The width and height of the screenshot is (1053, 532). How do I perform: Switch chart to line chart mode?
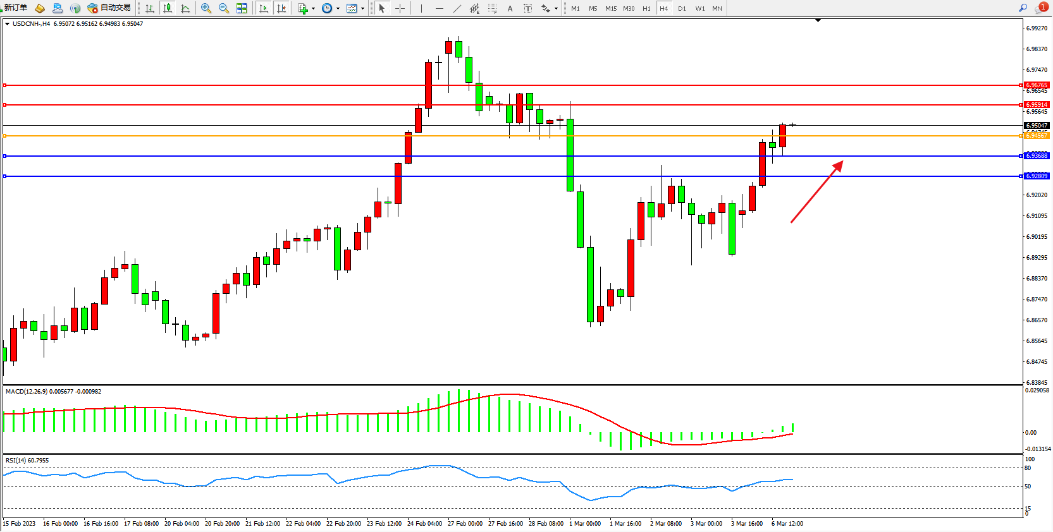[x=185, y=8]
